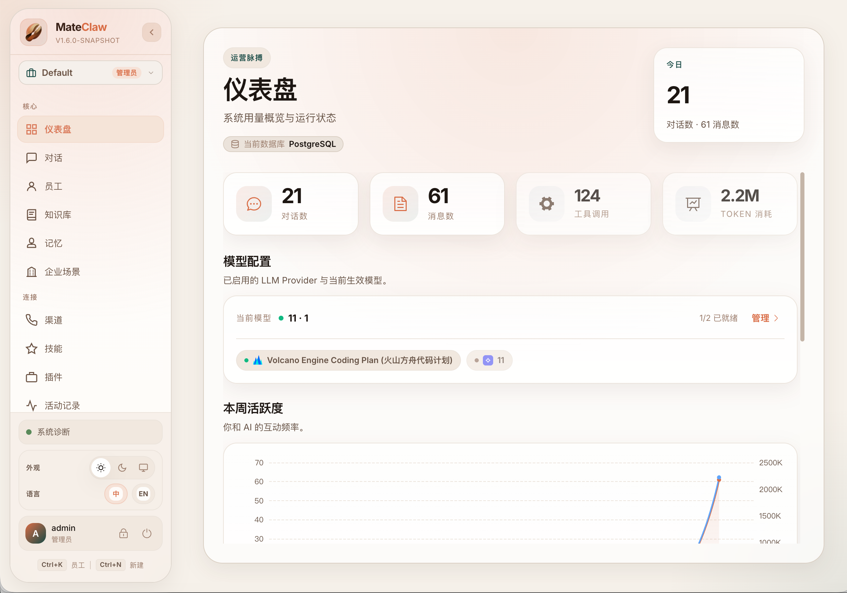Click the current model name 11 · 1
The image size is (847, 593).
tap(298, 318)
